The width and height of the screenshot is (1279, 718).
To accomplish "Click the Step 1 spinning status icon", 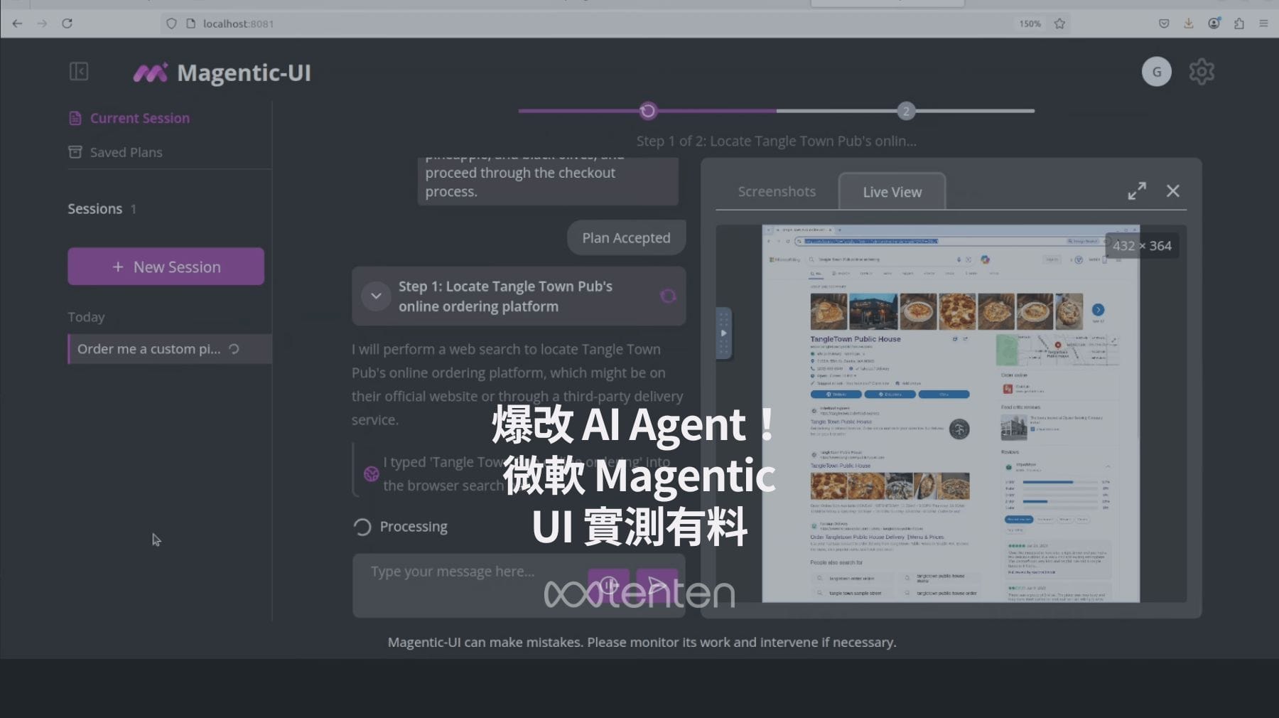I will coord(668,296).
